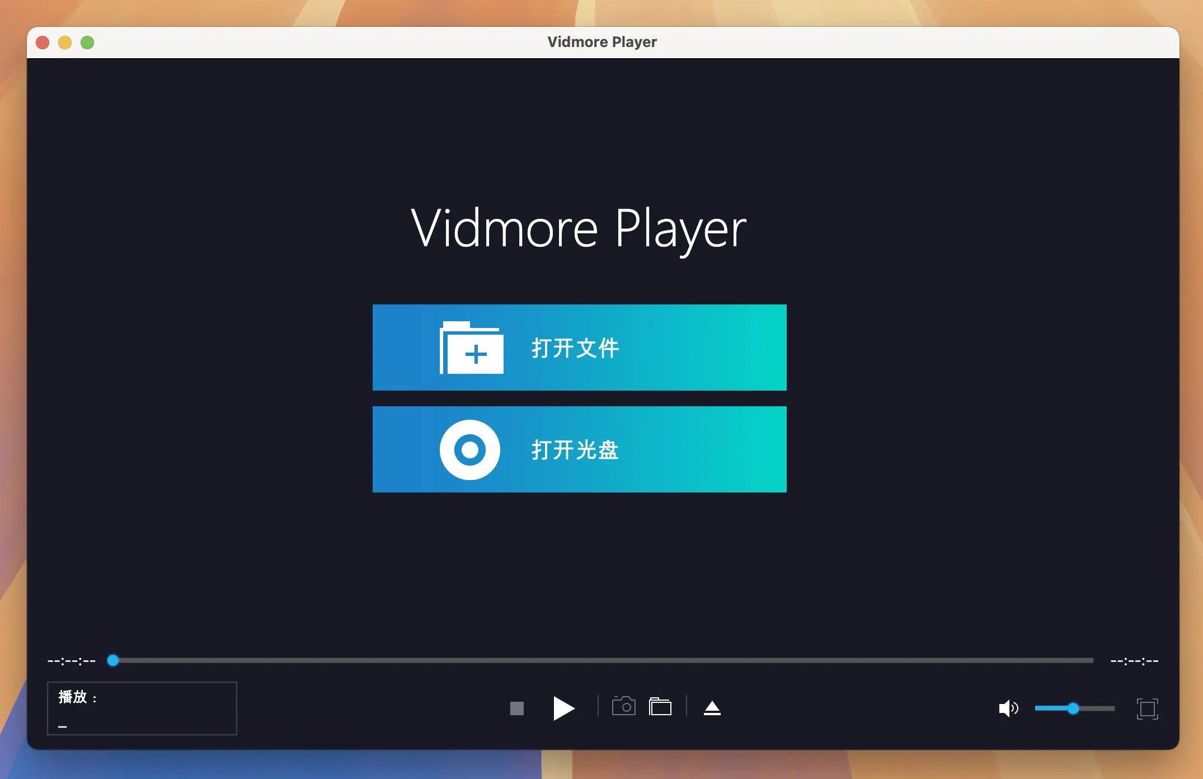Eject the disc with the eject icon
This screenshot has height=779, width=1203.
tap(712, 708)
